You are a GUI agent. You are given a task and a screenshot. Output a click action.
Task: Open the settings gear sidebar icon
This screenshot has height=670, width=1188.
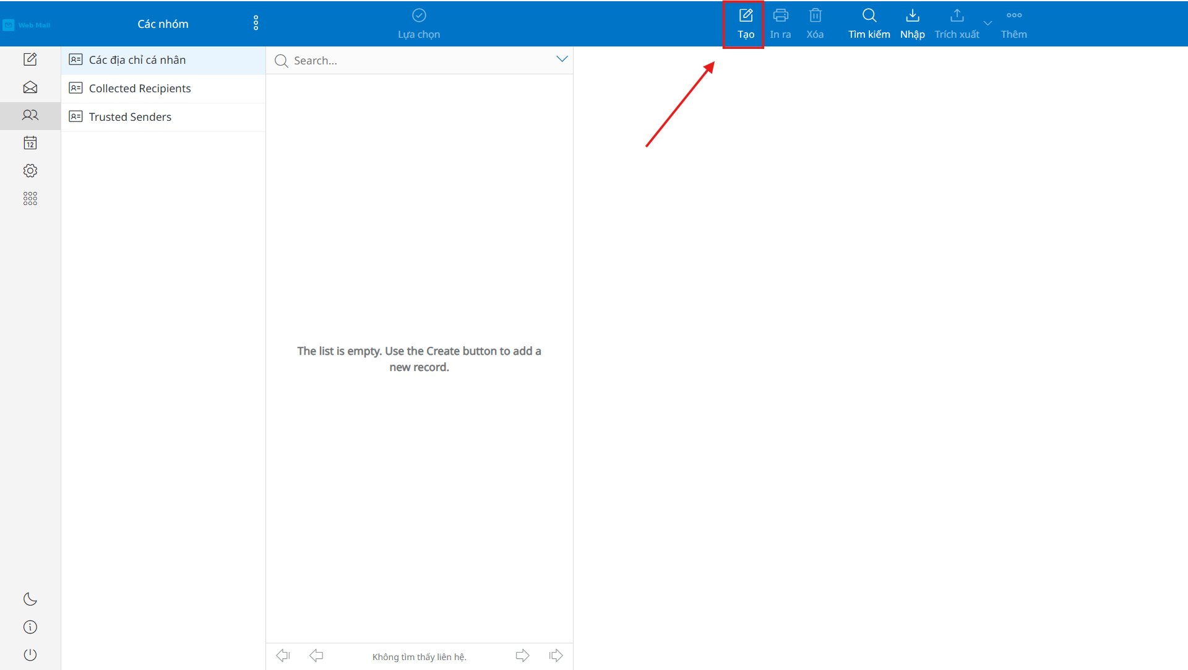[30, 171]
